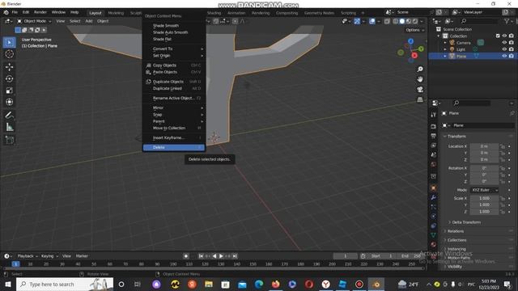The width and height of the screenshot is (518, 291).
Task: Open the Object Data properties tab icon
Action: tap(434, 235)
